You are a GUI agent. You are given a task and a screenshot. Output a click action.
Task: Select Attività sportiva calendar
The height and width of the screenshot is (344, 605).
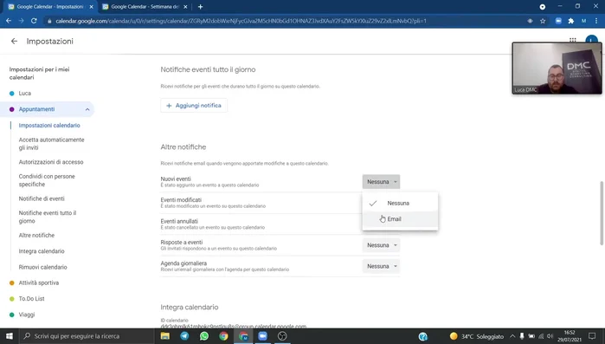[x=39, y=282]
